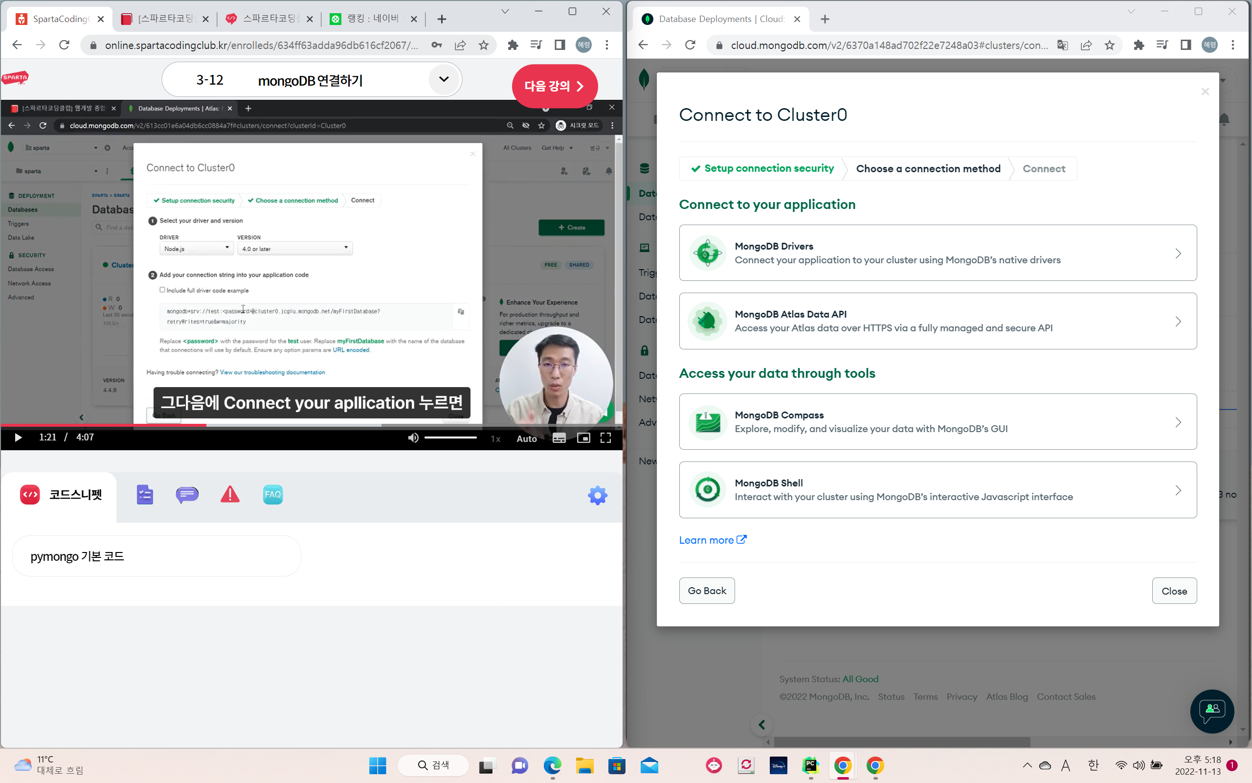Seek on the video progress bar
This screenshot has height=783, width=1252.
pyautogui.click(x=311, y=425)
